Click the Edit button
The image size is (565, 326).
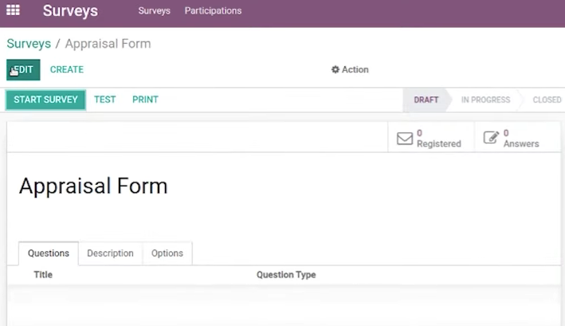click(x=23, y=69)
